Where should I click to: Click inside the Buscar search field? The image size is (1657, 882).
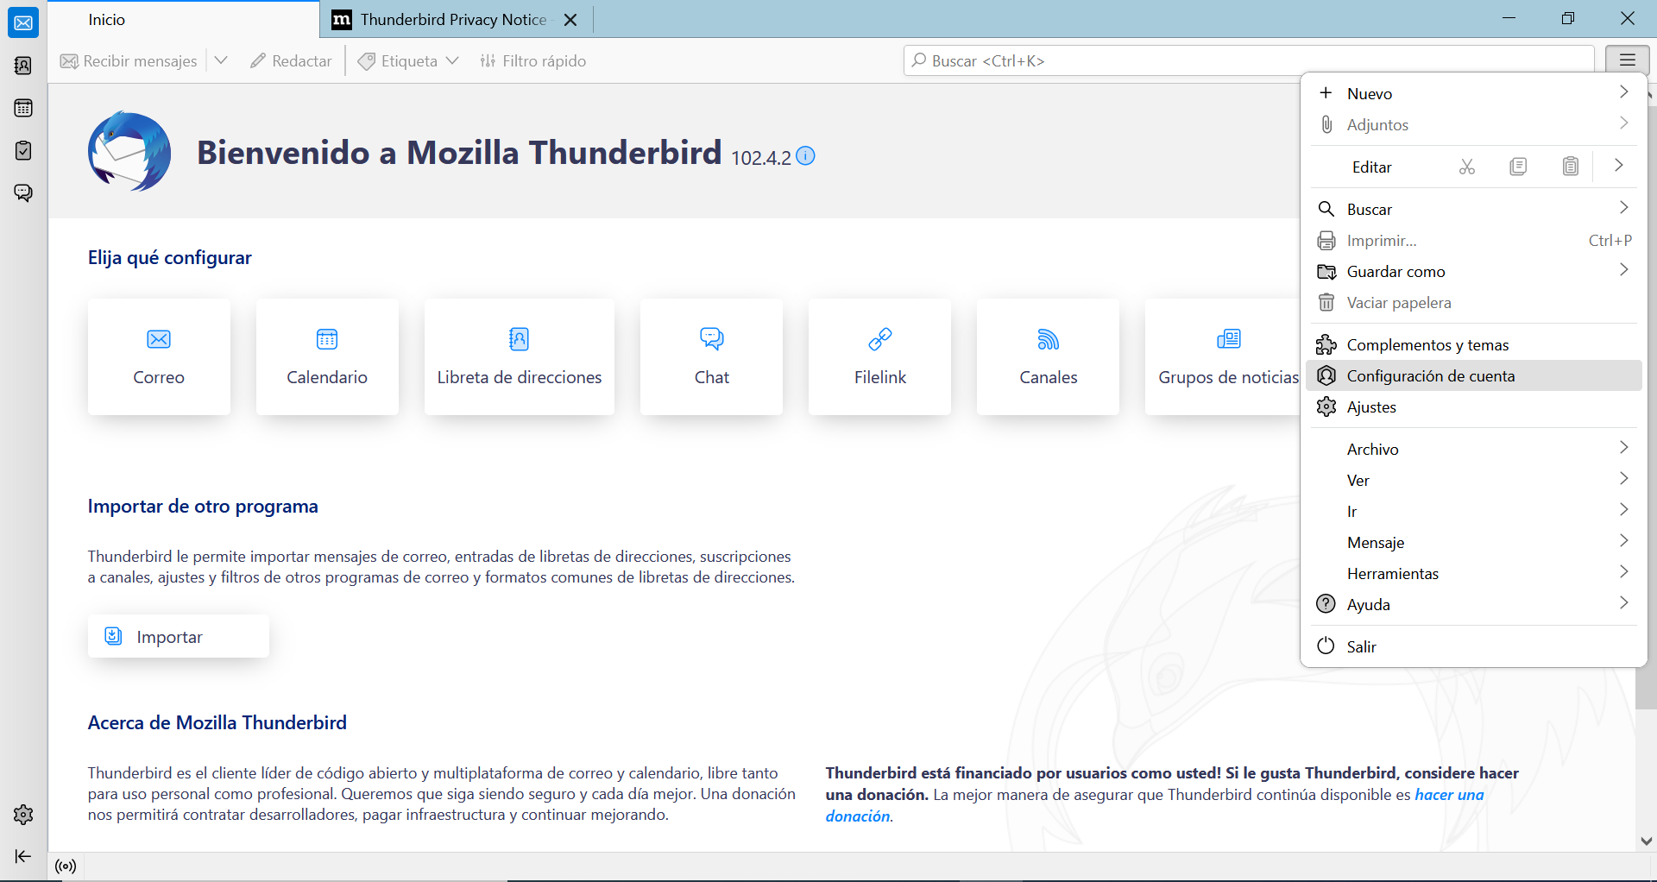tap(1249, 60)
